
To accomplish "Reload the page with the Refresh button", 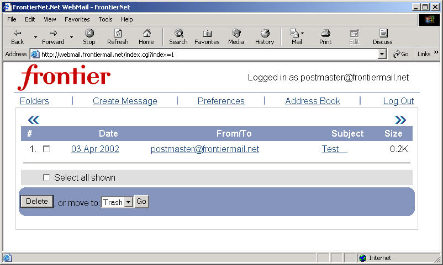I will coord(118,37).
